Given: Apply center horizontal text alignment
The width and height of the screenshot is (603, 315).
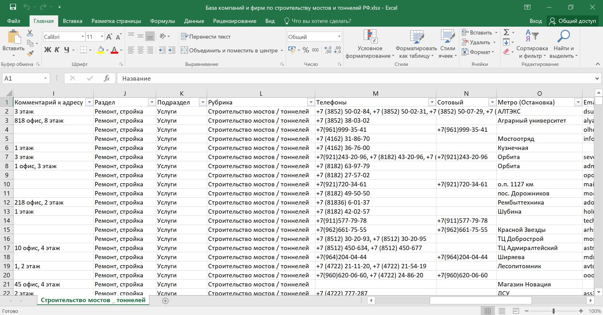Looking at the screenshot, I should (141, 50).
